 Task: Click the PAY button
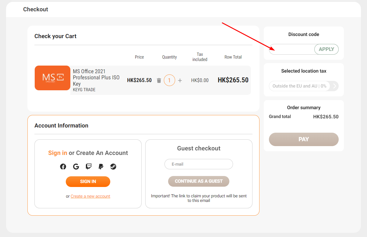304,139
